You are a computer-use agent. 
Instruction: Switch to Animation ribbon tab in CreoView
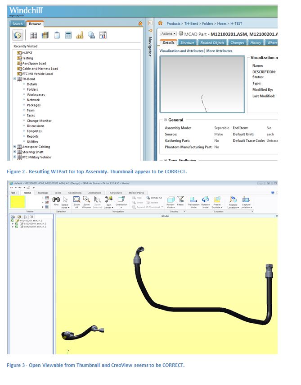click(x=94, y=193)
